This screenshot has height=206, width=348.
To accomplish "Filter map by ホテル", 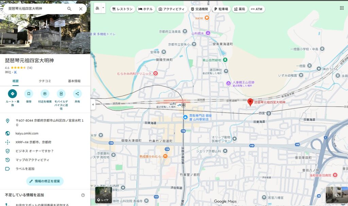I will (146, 9).
